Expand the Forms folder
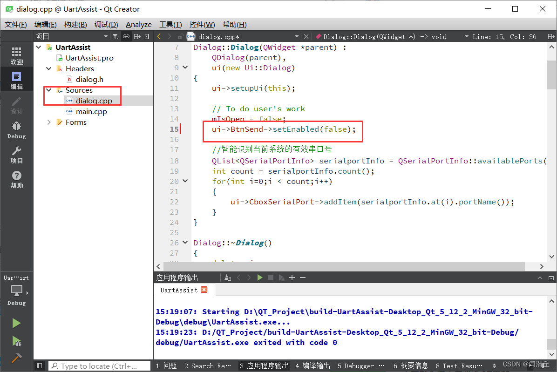Image resolution: width=557 pixels, height=372 pixels. (48, 122)
